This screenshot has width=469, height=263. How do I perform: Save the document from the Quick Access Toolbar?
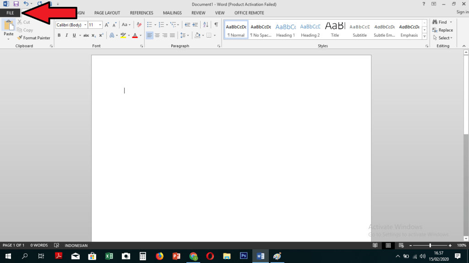(16, 4)
